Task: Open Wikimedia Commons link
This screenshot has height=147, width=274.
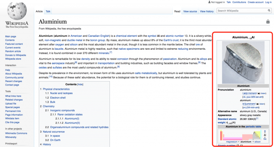Action: [16, 133]
